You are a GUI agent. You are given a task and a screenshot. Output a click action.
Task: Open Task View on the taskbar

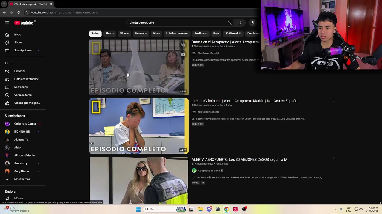(191, 209)
